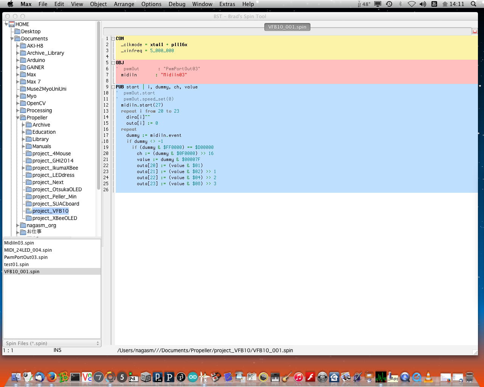Select PwmPortOut03.spin in the file list
The image size is (484, 387).
point(26,257)
